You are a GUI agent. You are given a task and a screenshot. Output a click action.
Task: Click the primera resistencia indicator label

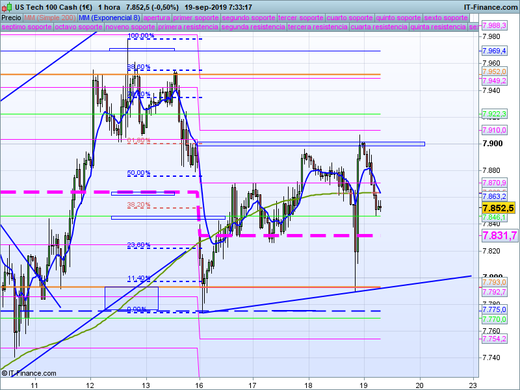(x=188, y=27)
